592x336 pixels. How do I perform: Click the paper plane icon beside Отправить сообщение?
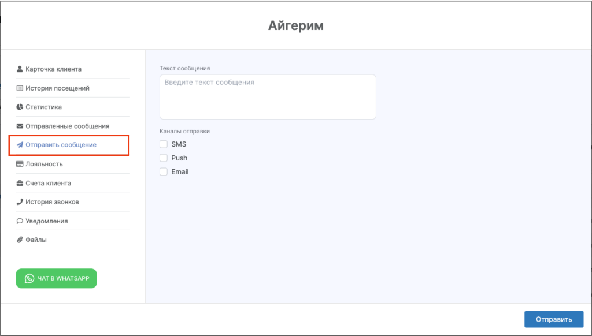point(20,145)
